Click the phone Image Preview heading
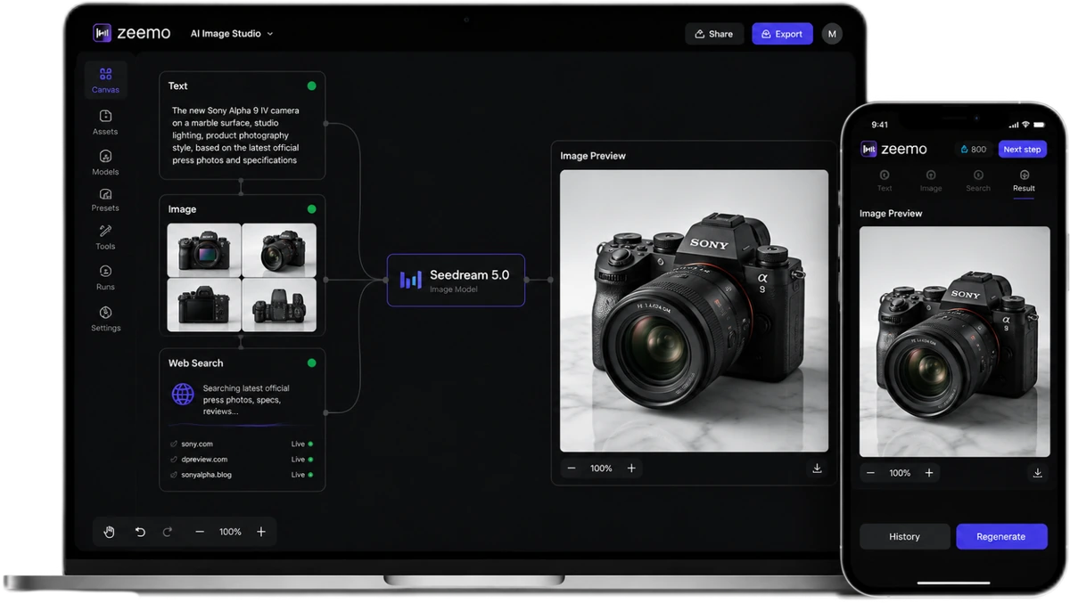Screen dimensions: 1070x603 click(891, 214)
